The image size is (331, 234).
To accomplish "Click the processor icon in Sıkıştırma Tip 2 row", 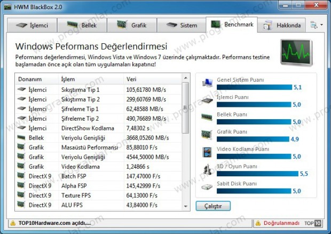I will [x=21, y=99].
